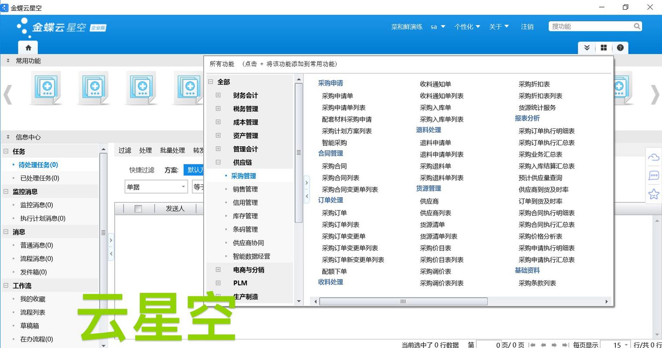Click the star favorites icon on right sidebar
This screenshot has height=348, width=662.
[x=654, y=194]
